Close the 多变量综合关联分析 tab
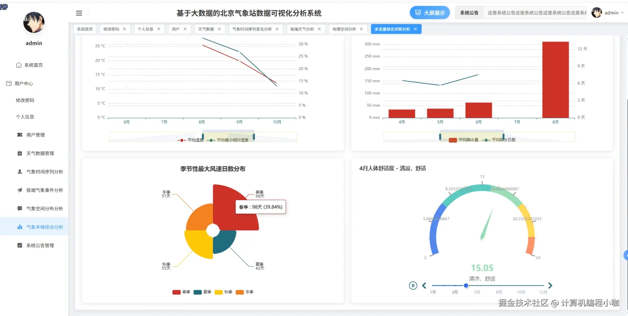This screenshot has height=316, width=628. point(415,29)
